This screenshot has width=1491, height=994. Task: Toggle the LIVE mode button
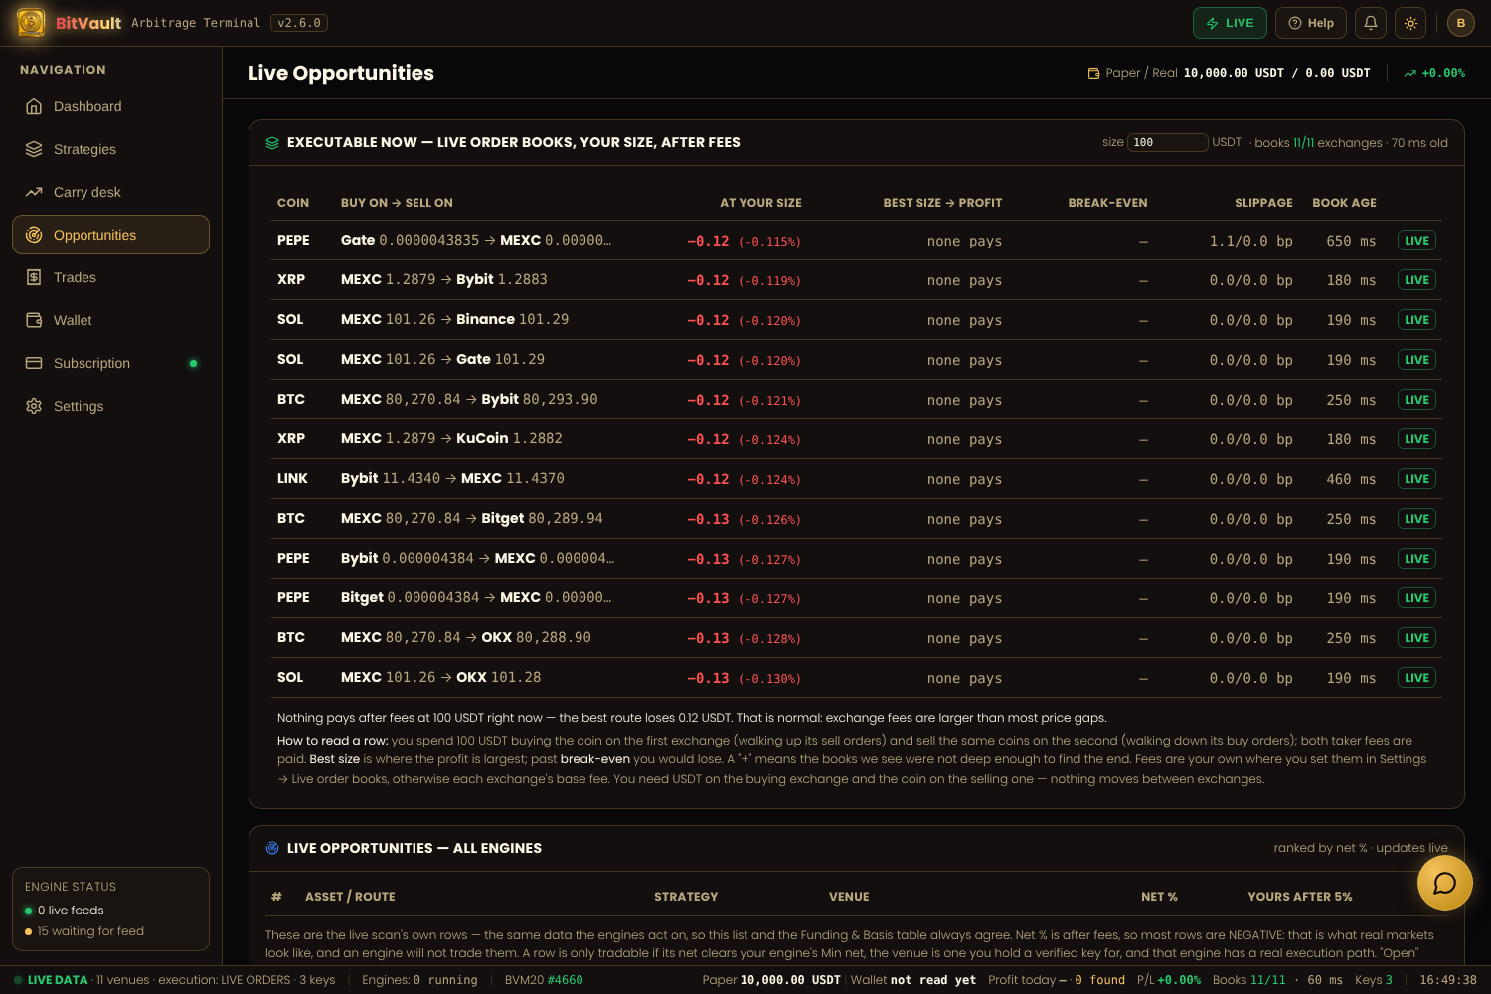pos(1230,23)
